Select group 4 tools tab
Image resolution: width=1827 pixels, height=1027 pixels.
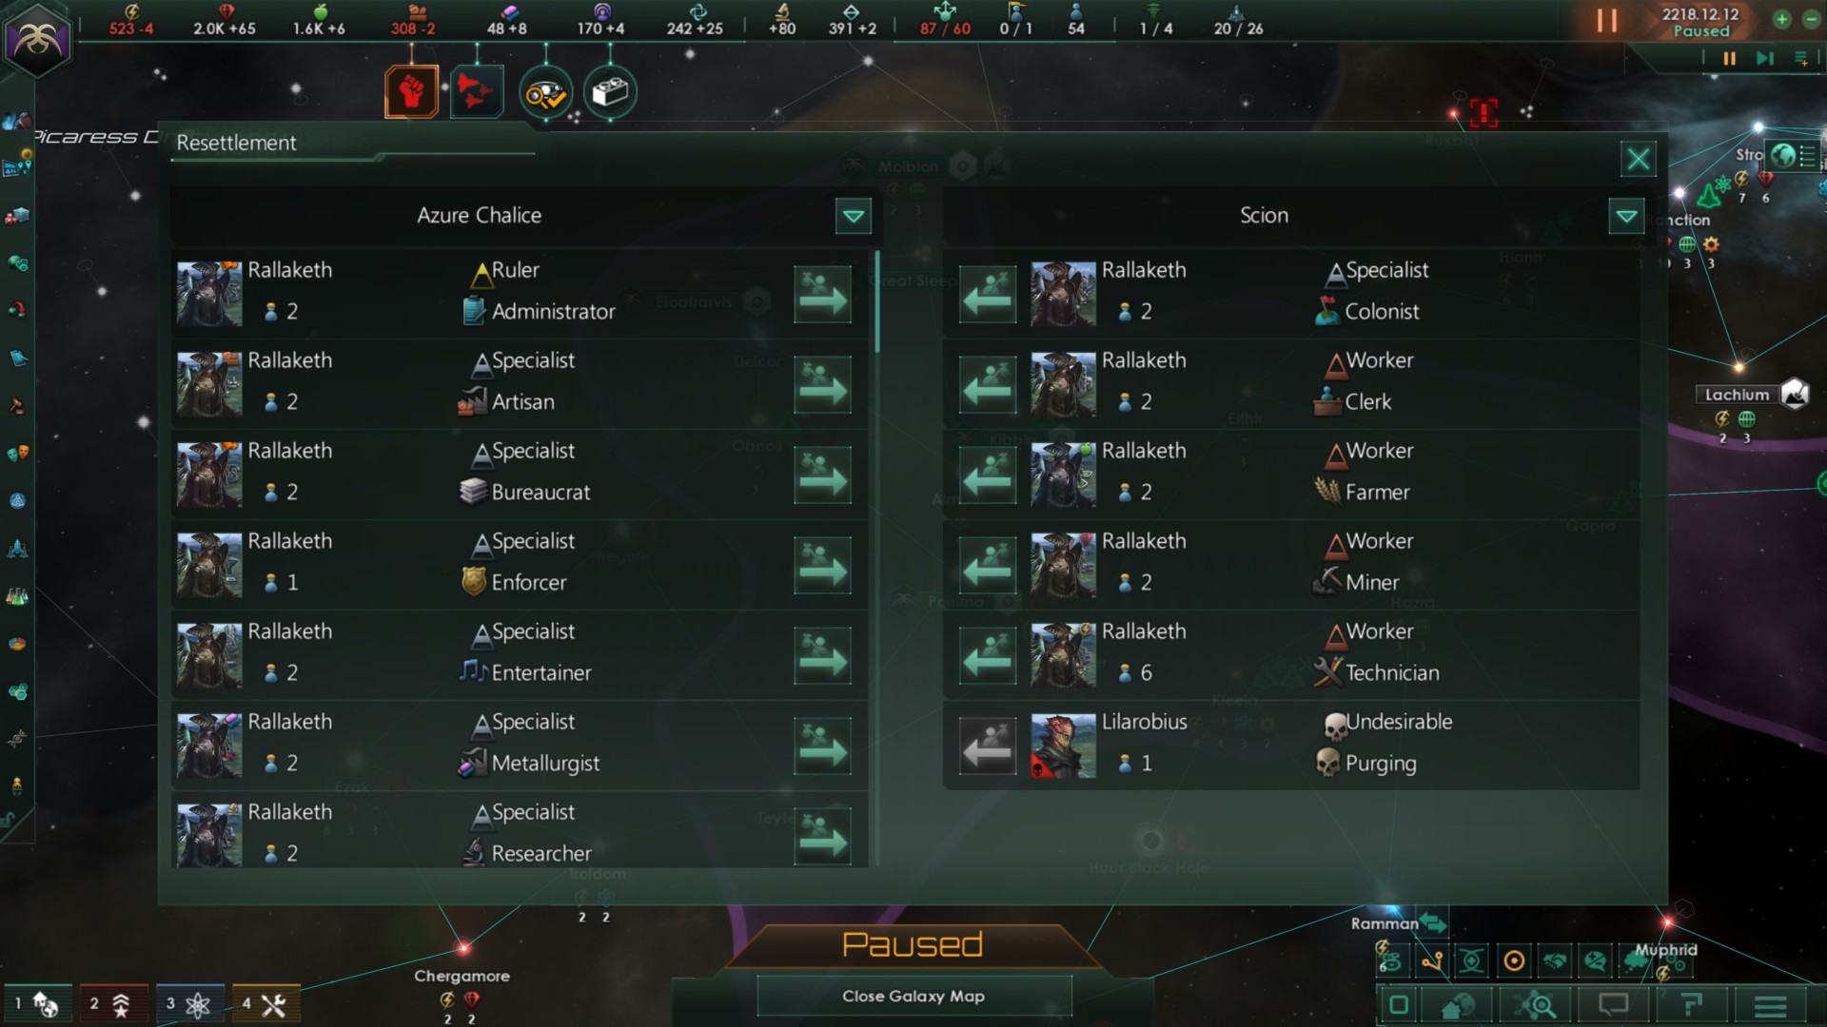(x=265, y=1003)
